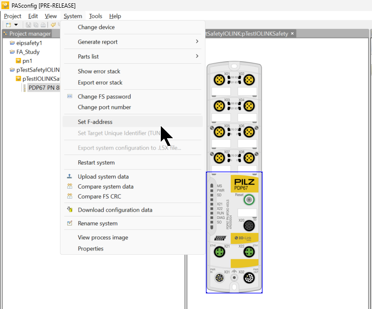Click the green X22 Ethernet connector
372x309 pixels.
(x=249, y=252)
